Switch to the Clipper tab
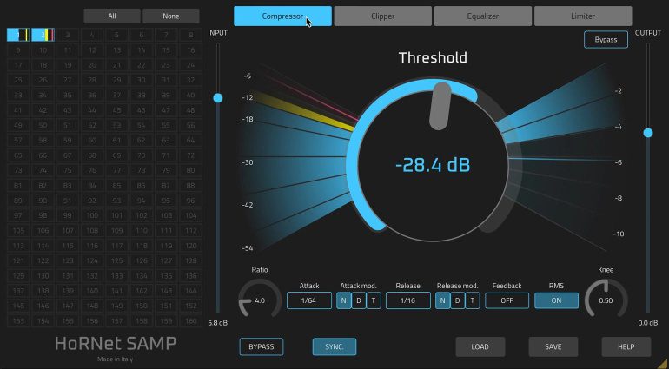 click(x=382, y=16)
